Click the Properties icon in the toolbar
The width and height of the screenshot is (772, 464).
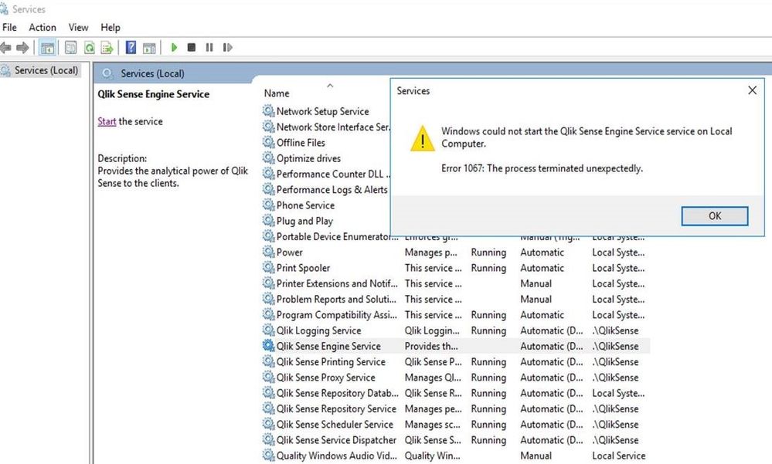pos(70,47)
